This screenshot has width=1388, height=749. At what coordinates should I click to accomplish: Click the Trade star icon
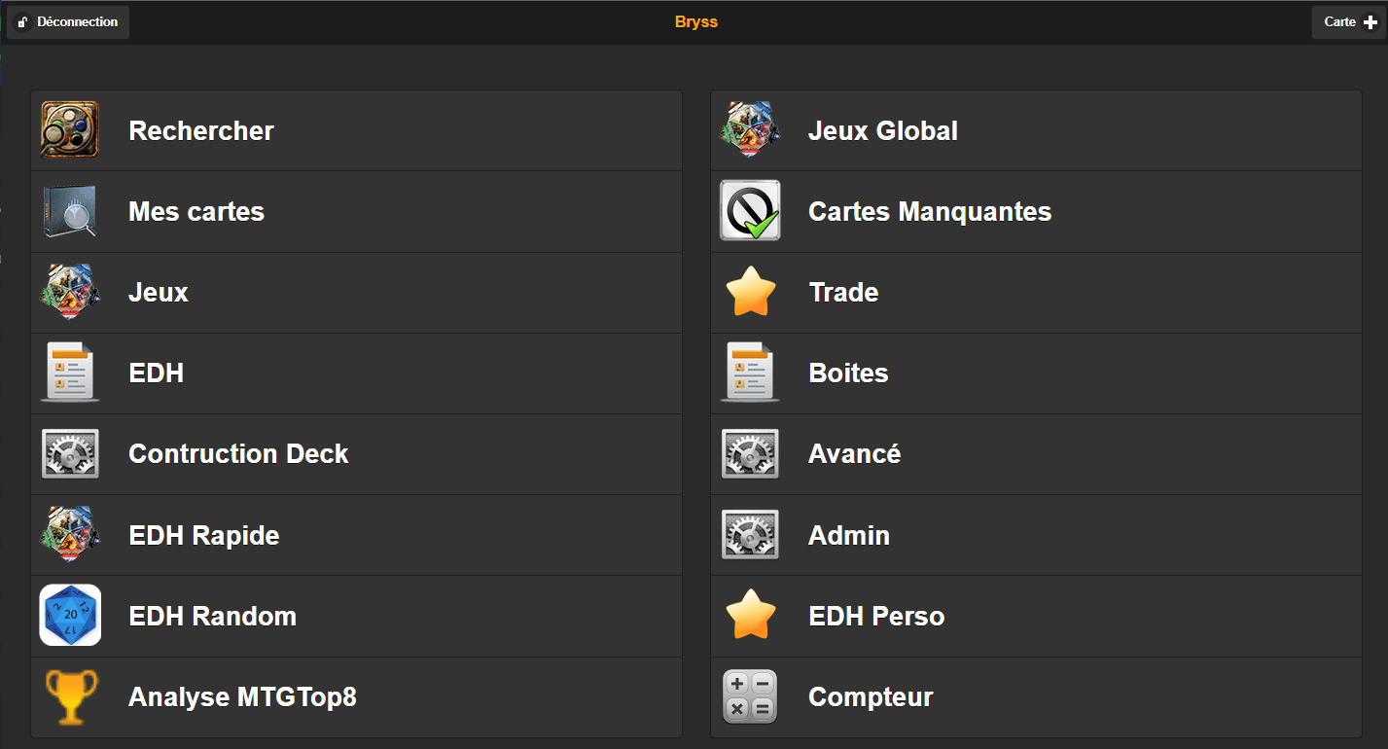coord(750,292)
